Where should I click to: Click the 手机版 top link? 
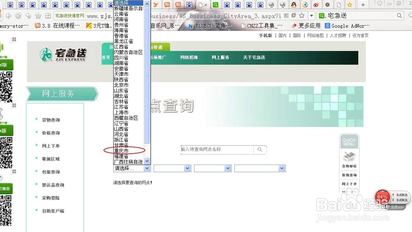(265, 35)
